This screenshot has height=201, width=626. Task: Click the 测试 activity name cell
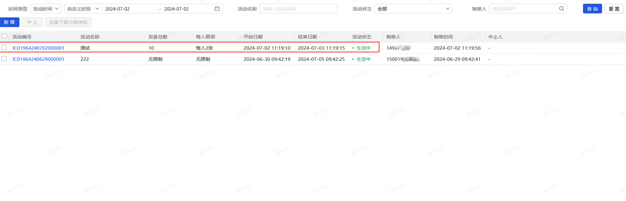point(85,48)
